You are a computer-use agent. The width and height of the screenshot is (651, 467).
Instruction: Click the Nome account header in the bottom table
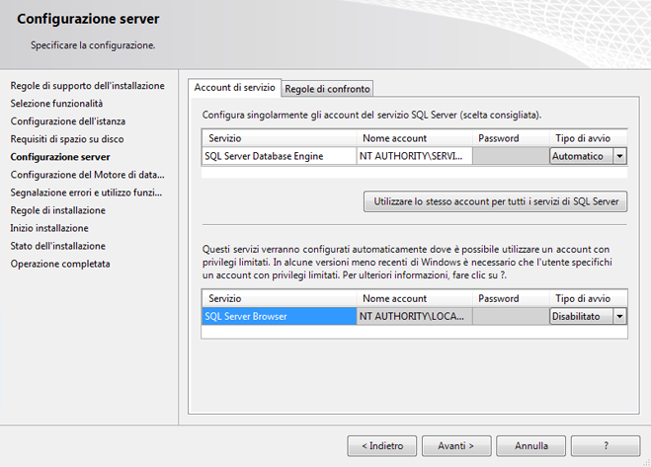(x=414, y=298)
